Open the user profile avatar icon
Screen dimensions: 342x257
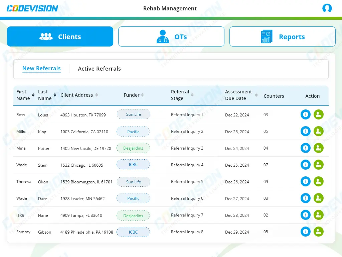coord(327,8)
